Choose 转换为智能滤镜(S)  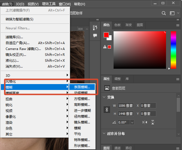click(x=35, y=19)
